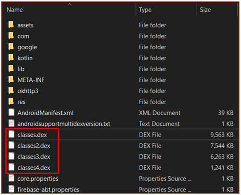Click the okhttp3 folder icon
241x195 pixels.
pos(11,91)
